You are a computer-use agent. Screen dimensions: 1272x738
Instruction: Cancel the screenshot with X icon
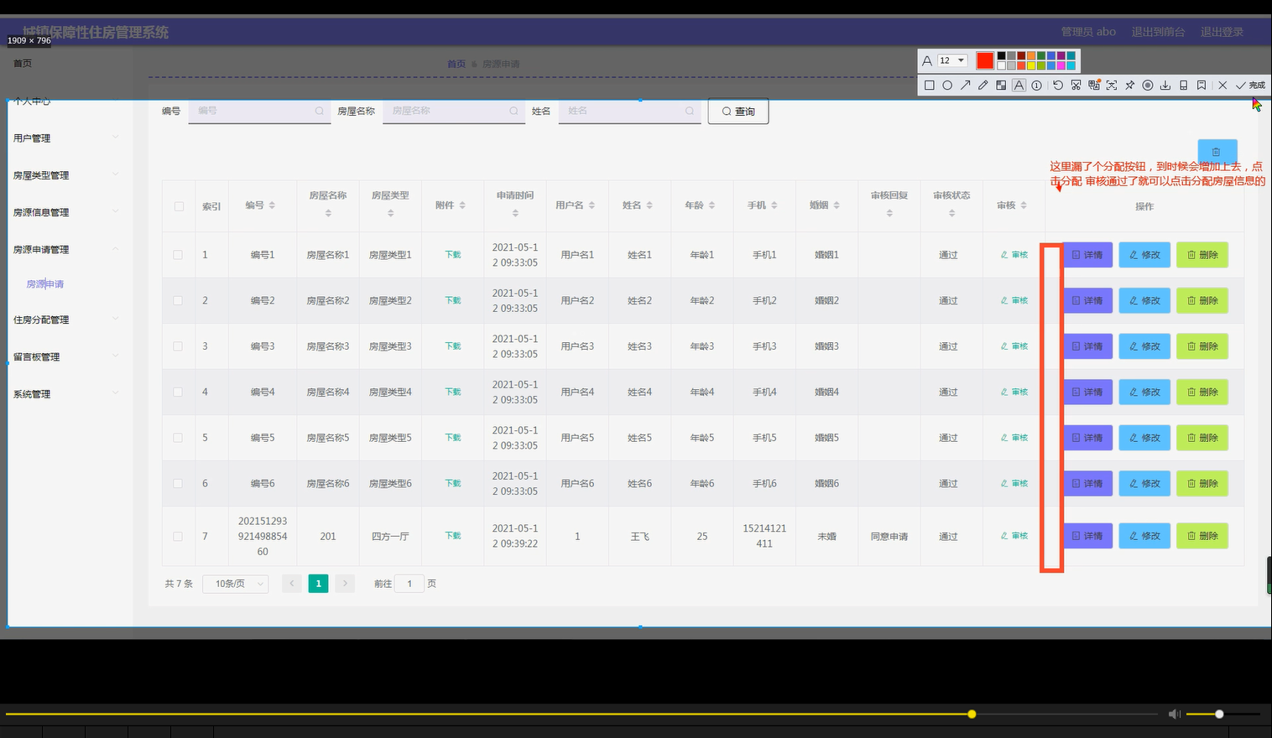[1222, 86]
